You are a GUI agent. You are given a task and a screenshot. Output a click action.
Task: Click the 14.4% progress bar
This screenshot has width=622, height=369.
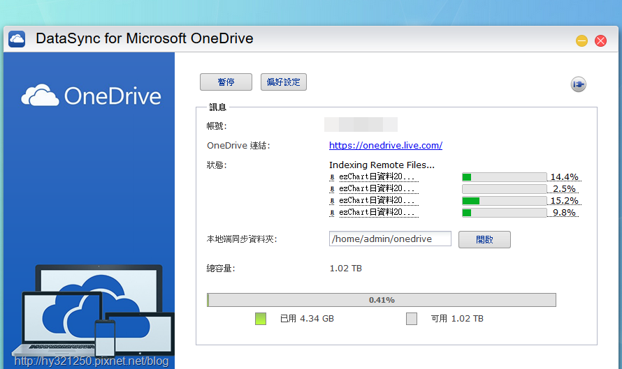[x=504, y=177]
